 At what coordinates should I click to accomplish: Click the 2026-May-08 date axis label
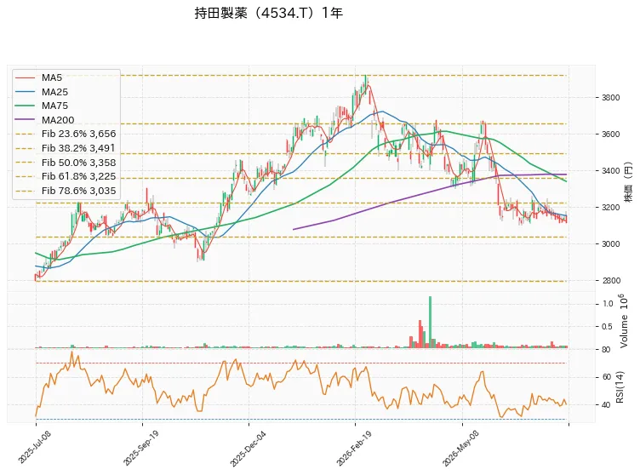click(x=460, y=449)
